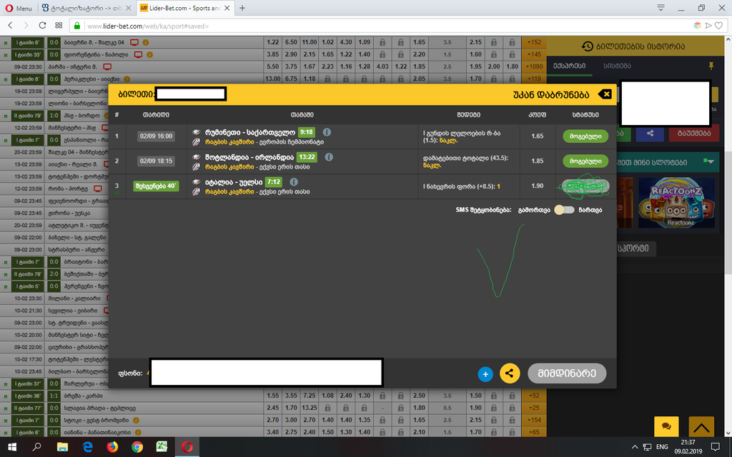Click the green padlock security icon
Image resolution: width=732 pixels, height=457 pixels.
click(77, 26)
